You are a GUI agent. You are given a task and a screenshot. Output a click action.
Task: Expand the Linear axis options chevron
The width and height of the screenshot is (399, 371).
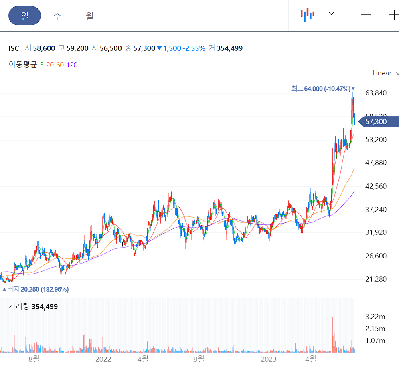pos(397,74)
